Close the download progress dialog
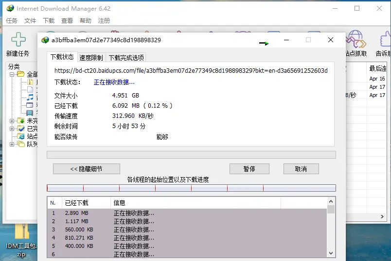The width and height of the screenshot is (391, 261). pyautogui.click(x=331, y=40)
